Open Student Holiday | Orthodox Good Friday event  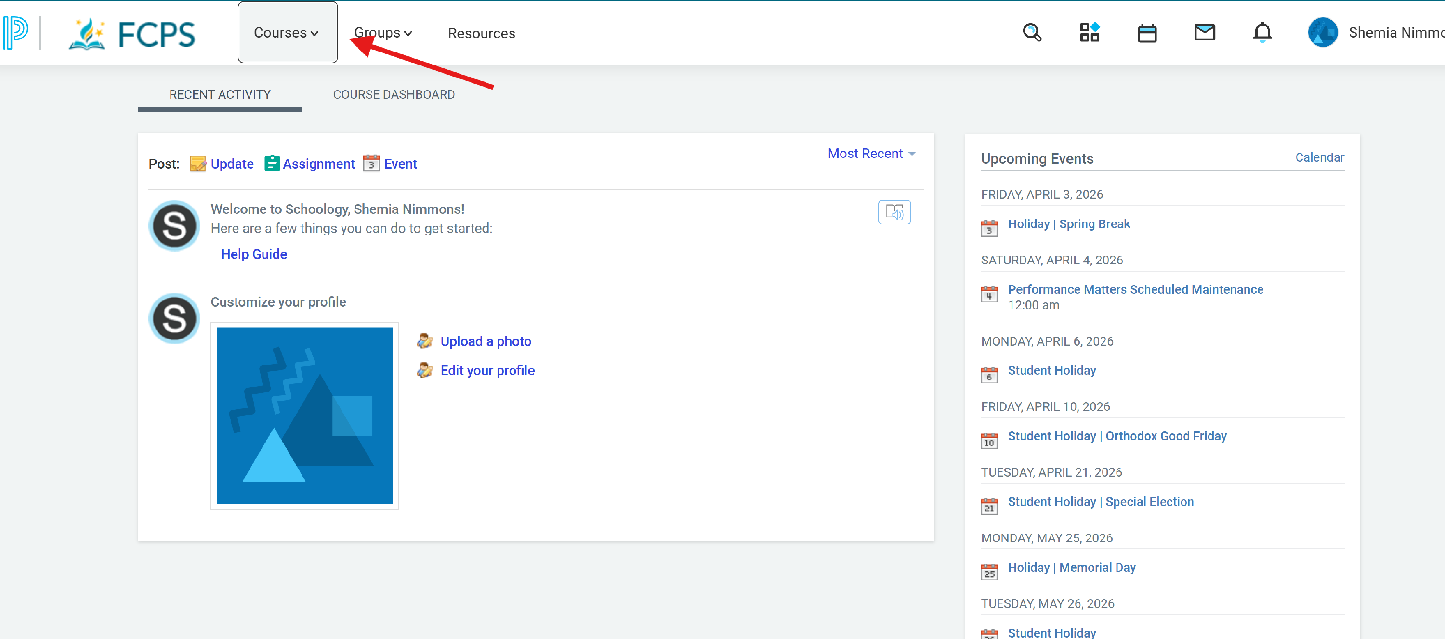(x=1117, y=436)
